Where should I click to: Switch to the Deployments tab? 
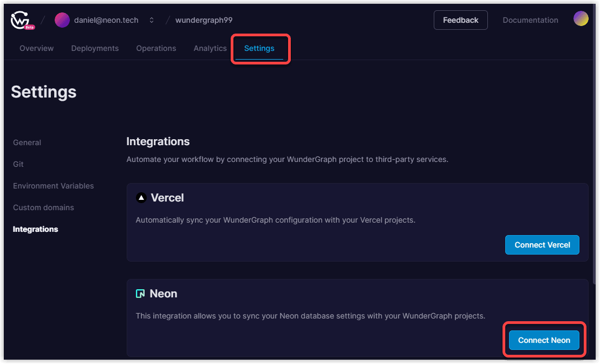point(95,48)
